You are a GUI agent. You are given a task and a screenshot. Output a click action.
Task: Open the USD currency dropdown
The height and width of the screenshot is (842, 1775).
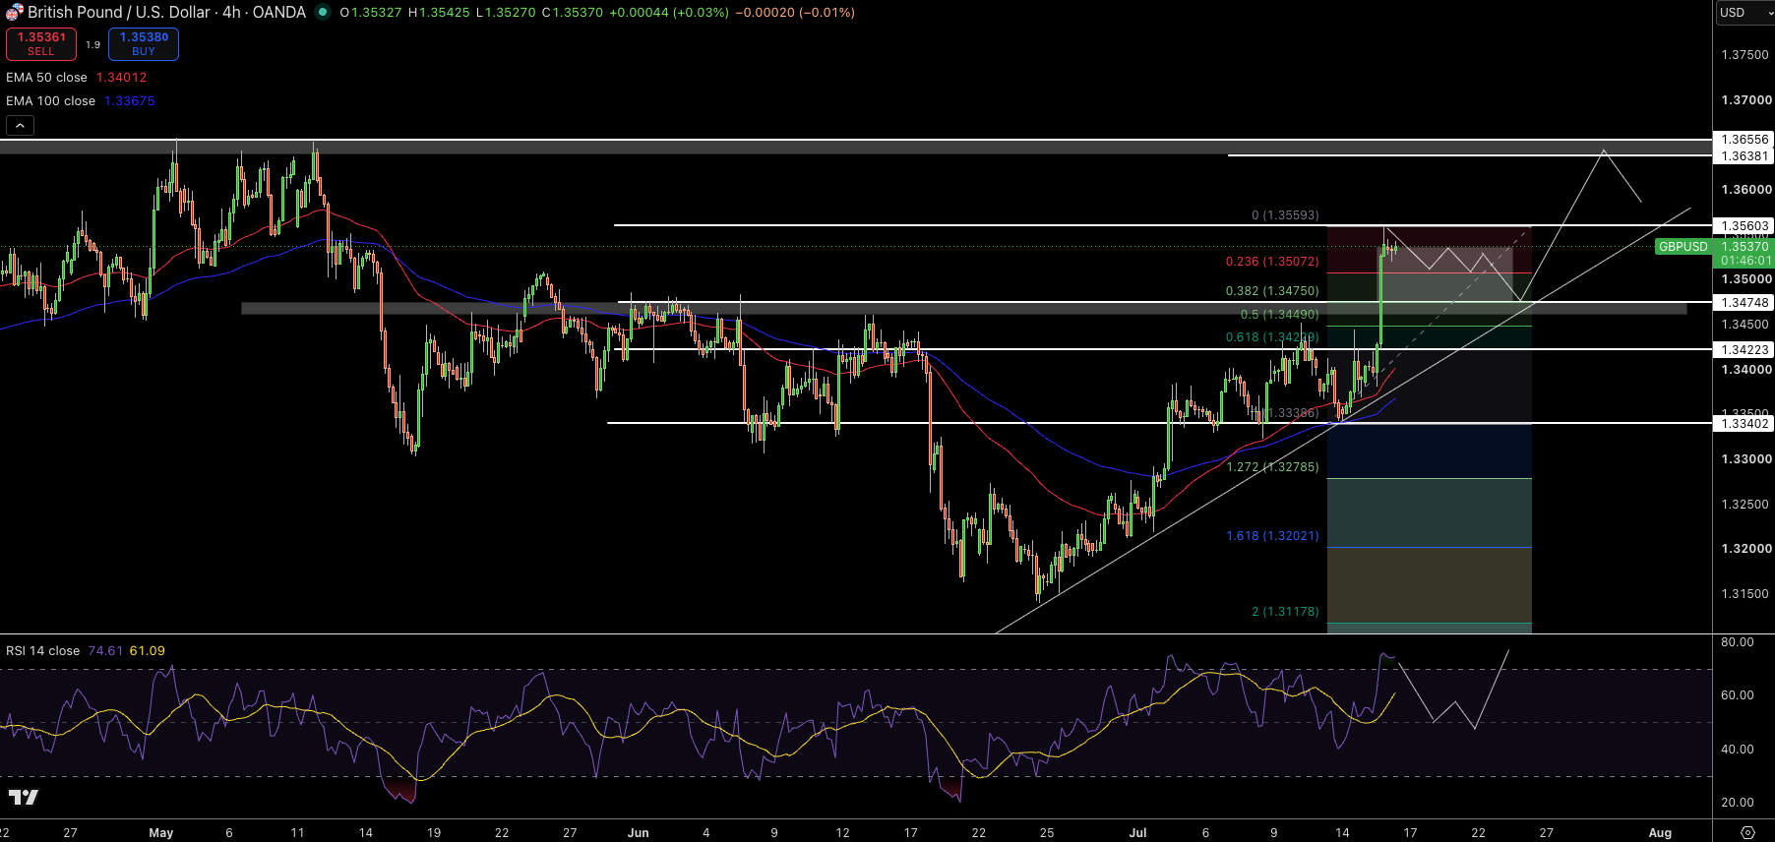click(1744, 13)
